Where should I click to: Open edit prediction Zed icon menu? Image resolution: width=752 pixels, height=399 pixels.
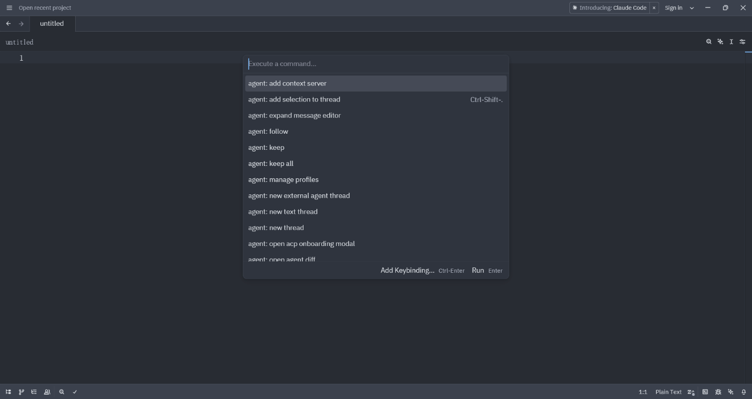point(691,392)
